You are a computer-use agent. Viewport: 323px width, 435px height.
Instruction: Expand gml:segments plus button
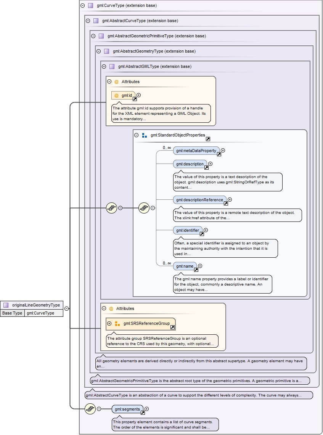(147, 409)
